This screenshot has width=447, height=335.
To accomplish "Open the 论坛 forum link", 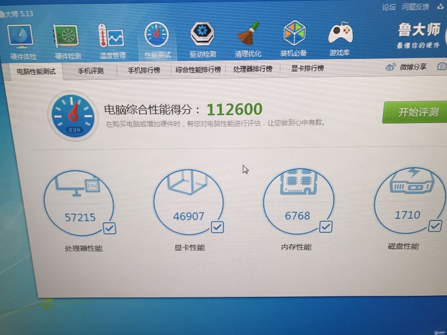I will (389, 7).
